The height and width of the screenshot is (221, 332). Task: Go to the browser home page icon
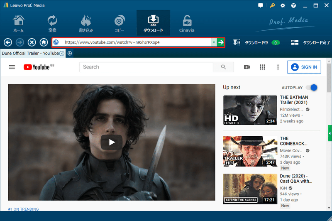[44, 42]
